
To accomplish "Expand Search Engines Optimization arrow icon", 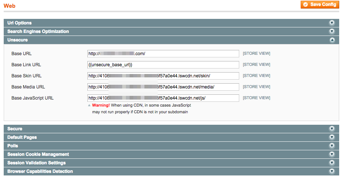I will [332, 31].
